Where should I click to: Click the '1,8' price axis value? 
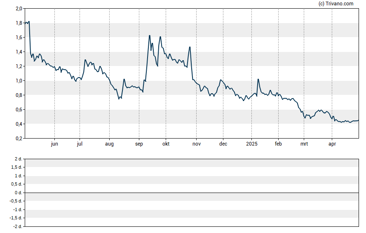pos(19,23)
